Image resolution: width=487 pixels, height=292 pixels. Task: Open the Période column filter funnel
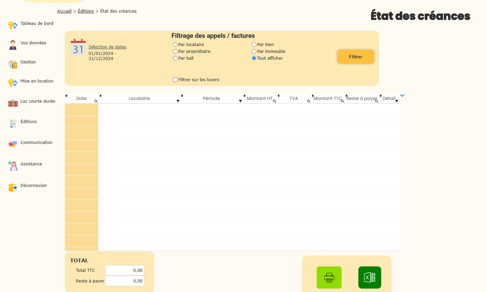(x=240, y=101)
